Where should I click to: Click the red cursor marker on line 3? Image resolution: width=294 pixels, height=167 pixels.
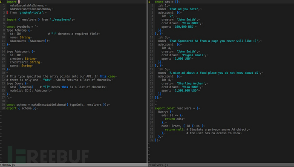pos(7,12)
